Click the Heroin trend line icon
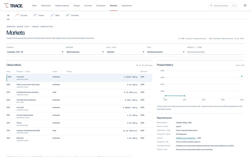The image size is (251, 157). point(35,15)
